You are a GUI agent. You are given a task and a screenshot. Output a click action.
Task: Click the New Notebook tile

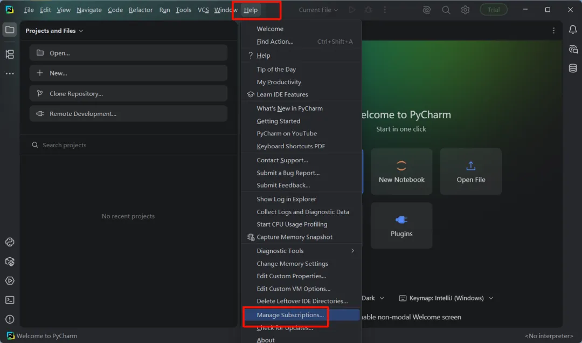tap(401, 172)
